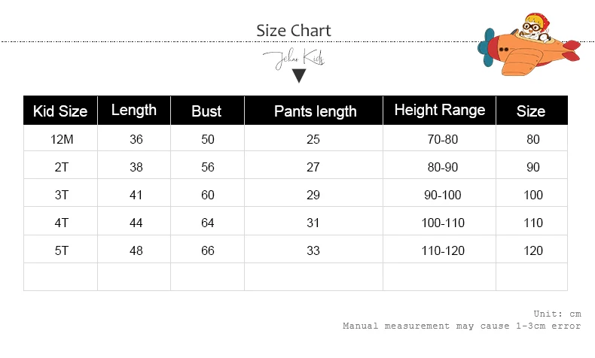Screen dimensions: 595x358
Task: Click the Size column header
Action: (531, 111)
